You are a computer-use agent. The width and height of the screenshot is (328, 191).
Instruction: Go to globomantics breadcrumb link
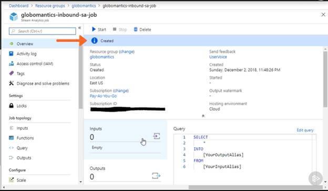[84, 6]
